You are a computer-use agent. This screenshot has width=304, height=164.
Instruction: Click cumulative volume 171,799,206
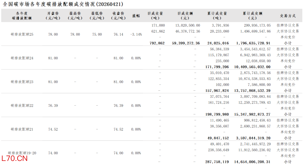(x=217, y=67)
